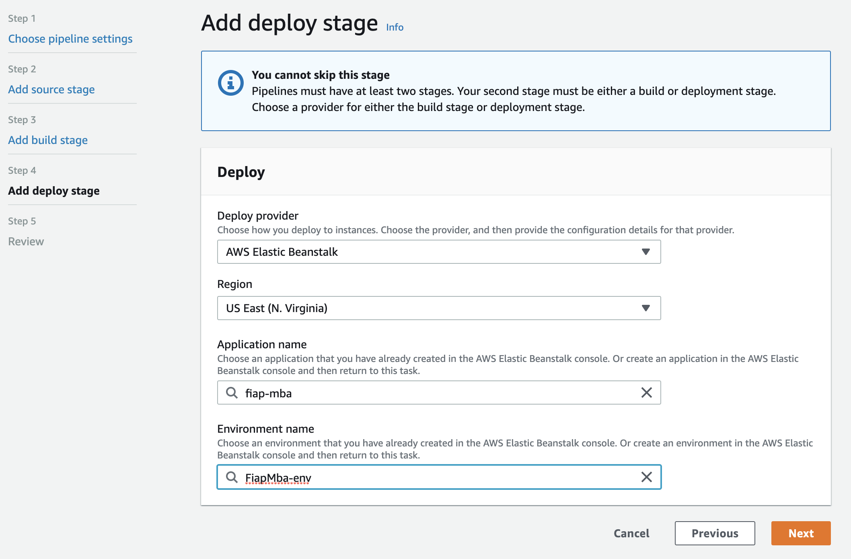Clear the Application name field with X icon
This screenshot has height=559, width=851.
pyautogui.click(x=646, y=393)
